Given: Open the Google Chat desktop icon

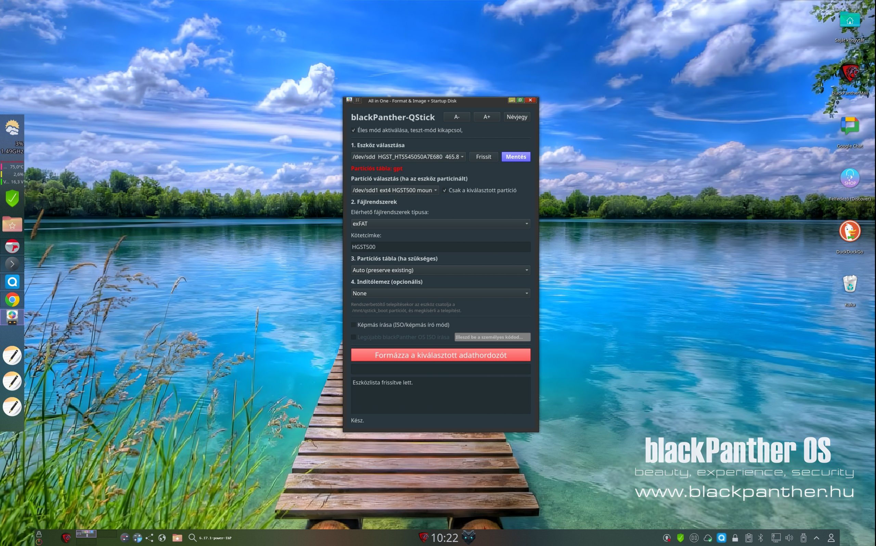Looking at the screenshot, I should pyautogui.click(x=849, y=126).
